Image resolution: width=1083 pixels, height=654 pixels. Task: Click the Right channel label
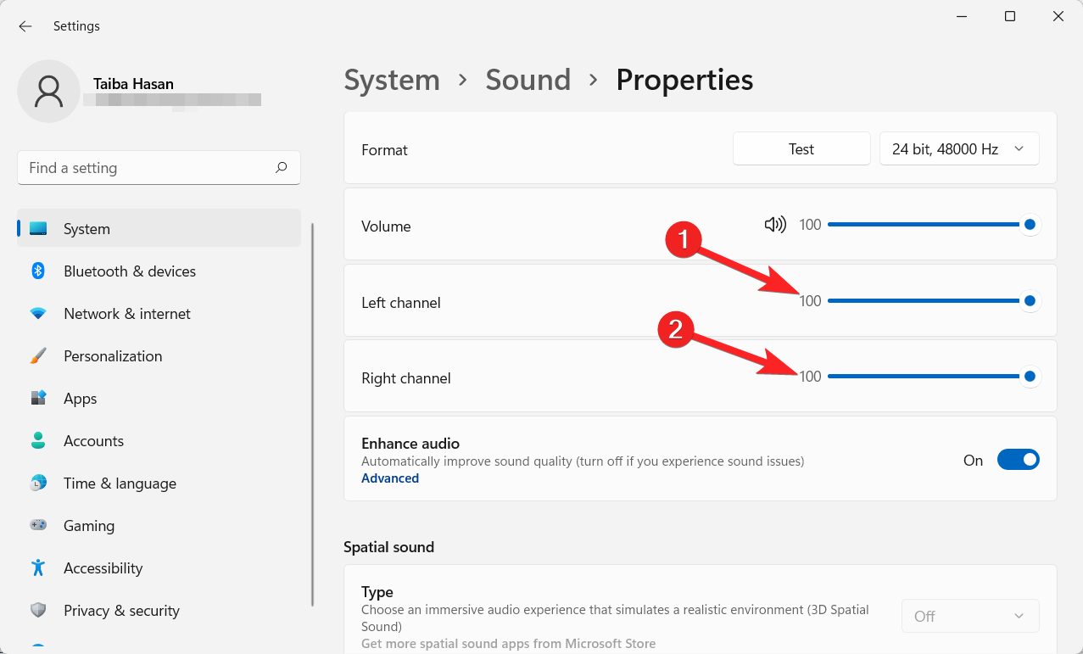click(x=406, y=378)
